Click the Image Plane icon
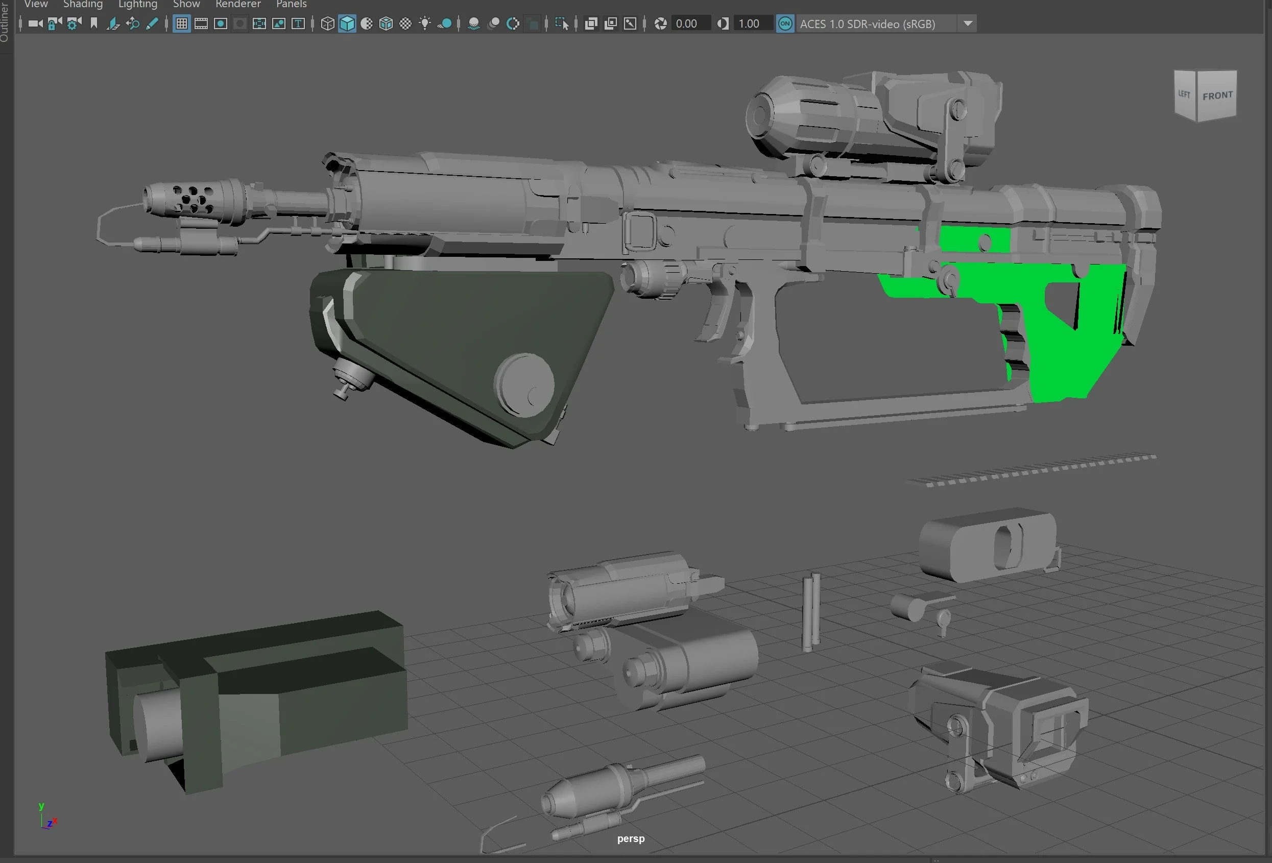The image size is (1272, 863). (x=113, y=23)
